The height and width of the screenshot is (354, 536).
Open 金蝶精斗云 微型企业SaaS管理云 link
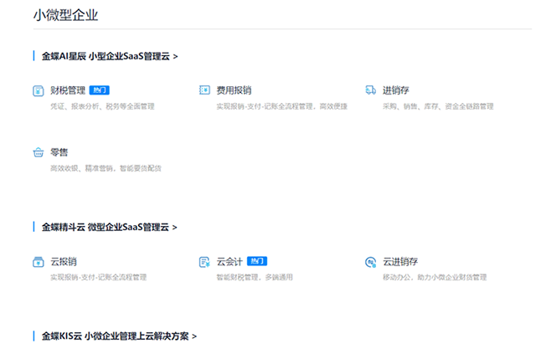point(110,227)
